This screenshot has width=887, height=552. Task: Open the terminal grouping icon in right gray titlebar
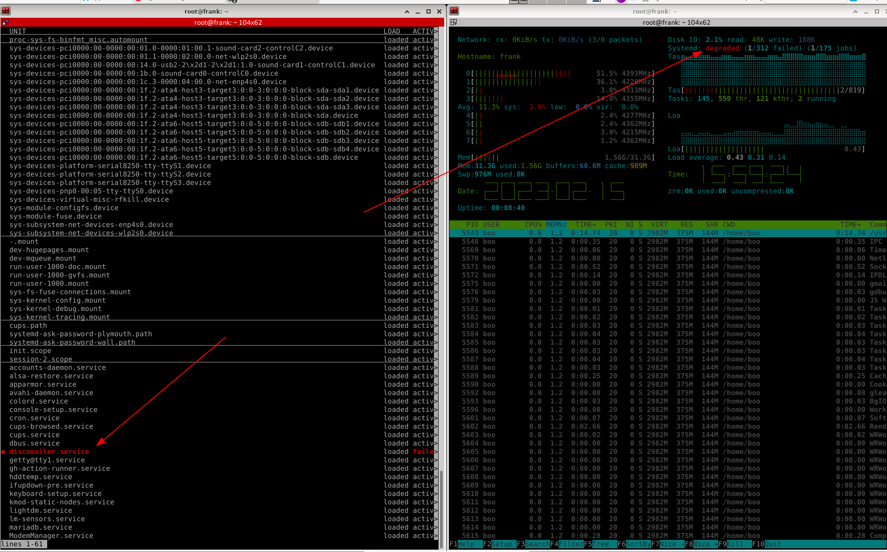454,22
